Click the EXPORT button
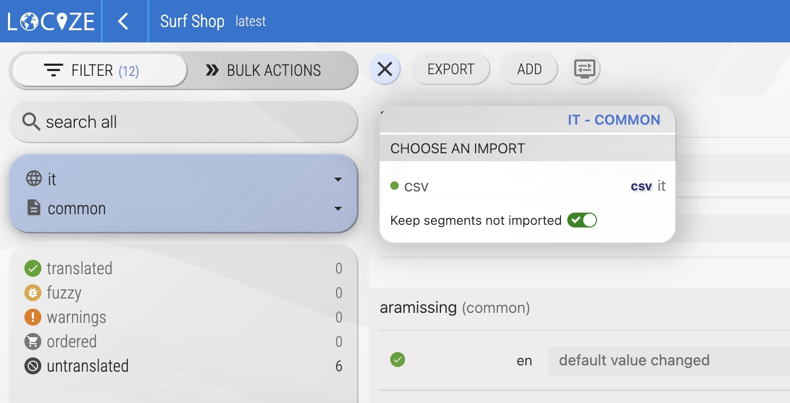Screen dimensions: 790x403 point(451,69)
